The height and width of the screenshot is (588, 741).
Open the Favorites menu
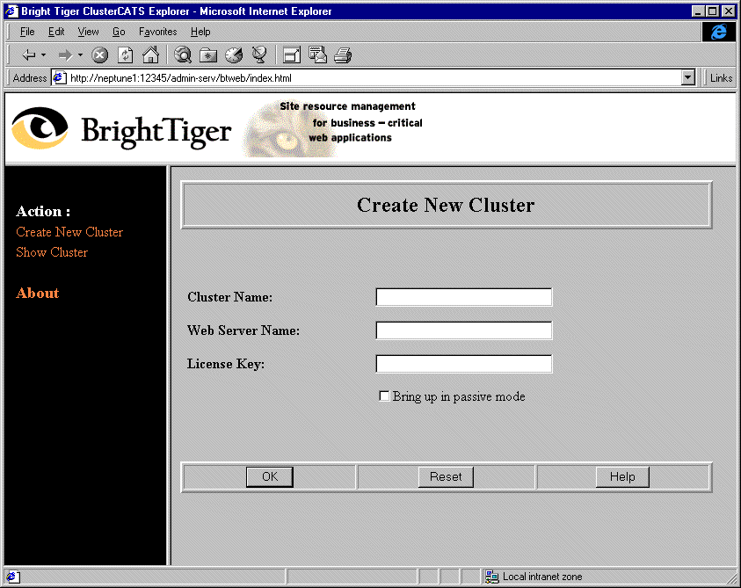pos(157,32)
